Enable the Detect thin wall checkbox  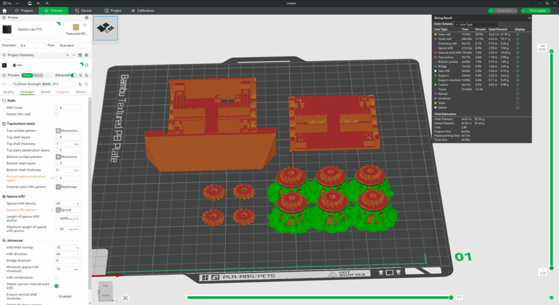tap(57, 114)
